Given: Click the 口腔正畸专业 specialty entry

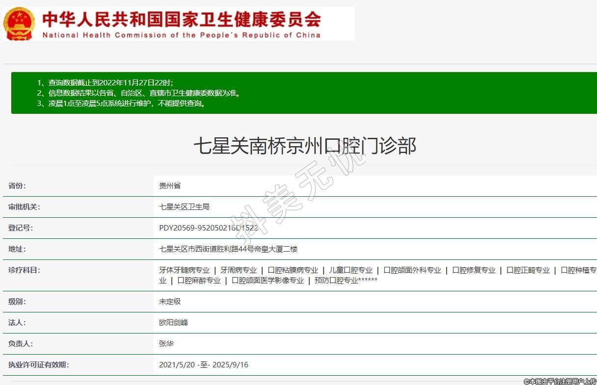Looking at the screenshot, I should (x=528, y=270).
